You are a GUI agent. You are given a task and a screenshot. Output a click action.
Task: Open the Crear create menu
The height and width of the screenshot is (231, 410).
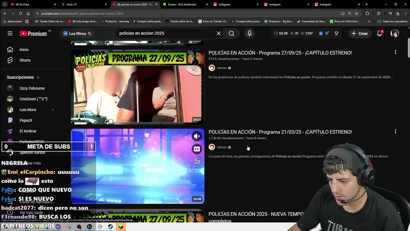click(359, 33)
